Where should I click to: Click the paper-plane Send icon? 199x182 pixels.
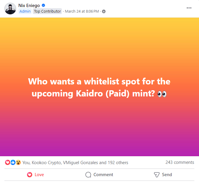(x=157, y=175)
